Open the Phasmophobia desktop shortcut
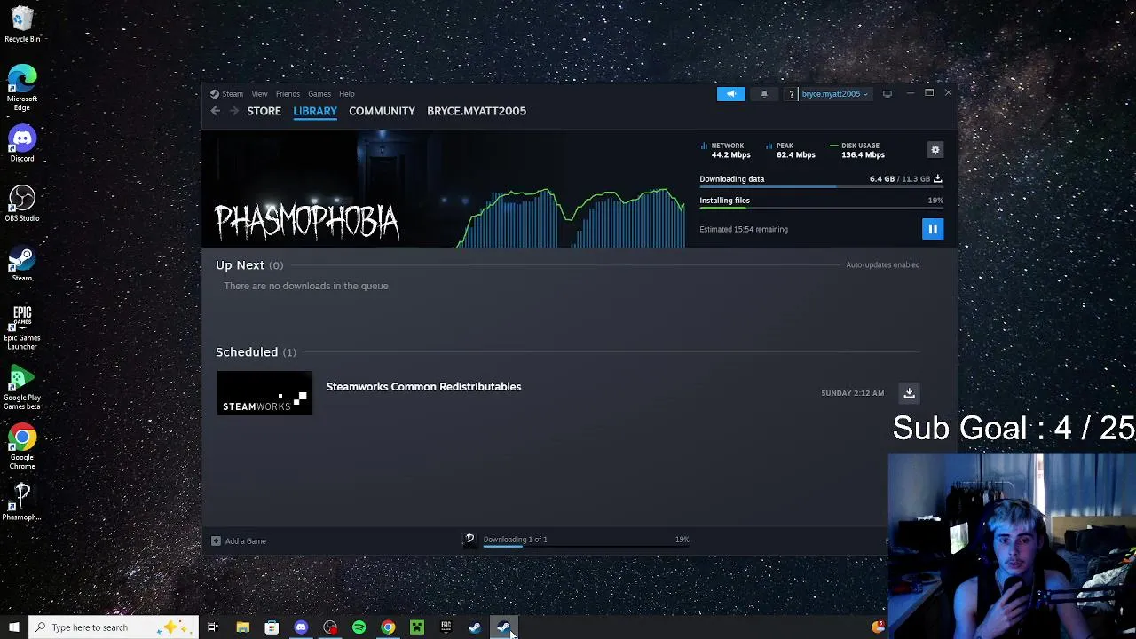Image resolution: width=1136 pixels, height=639 pixels. pyautogui.click(x=22, y=502)
